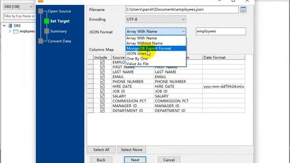This screenshot has width=290, height=163.
Task: Click the DB0 database icon in the tree
Action: (10, 26)
